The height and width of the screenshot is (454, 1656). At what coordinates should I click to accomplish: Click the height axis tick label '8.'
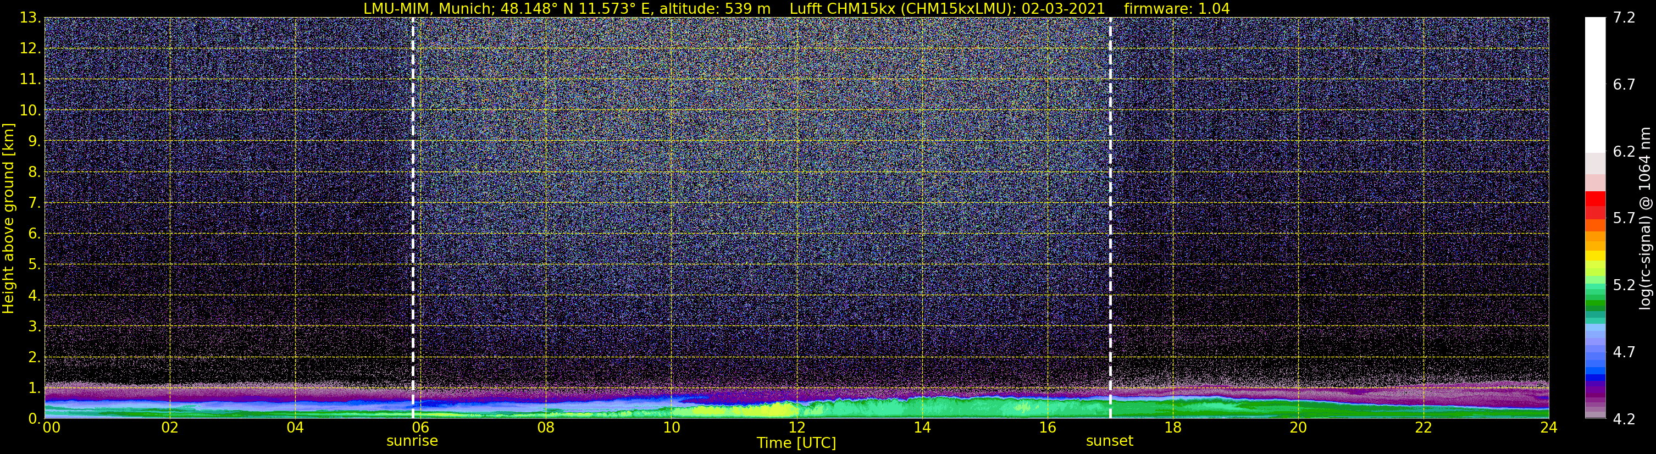point(35,171)
